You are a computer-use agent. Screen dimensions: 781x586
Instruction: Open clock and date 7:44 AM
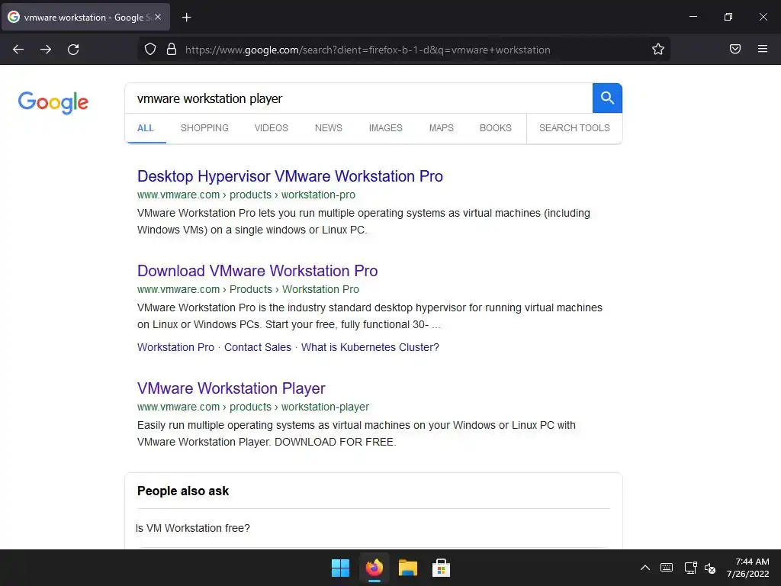pyautogui.click(x=748, y=568)
